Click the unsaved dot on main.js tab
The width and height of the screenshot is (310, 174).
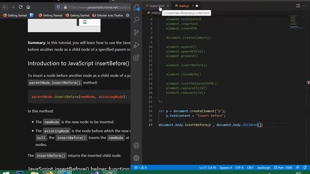197,6
